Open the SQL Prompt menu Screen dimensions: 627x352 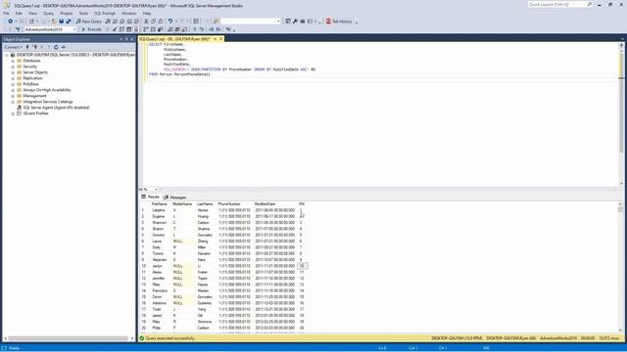tap(105, 13)
